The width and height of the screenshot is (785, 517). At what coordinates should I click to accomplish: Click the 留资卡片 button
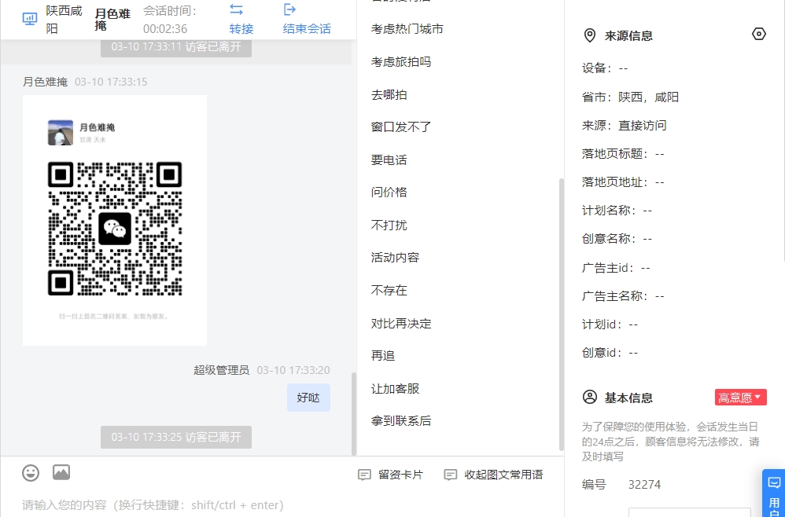pos(390,475)
